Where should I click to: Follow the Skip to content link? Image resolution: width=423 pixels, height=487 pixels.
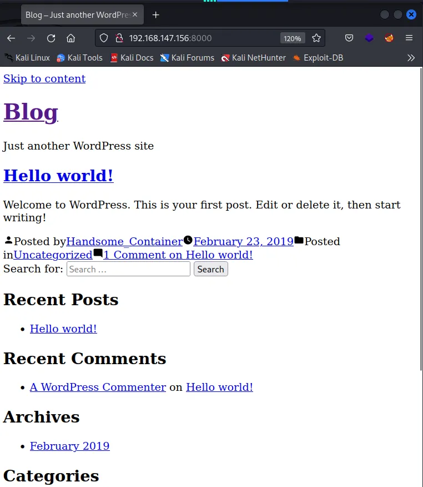coord(44,79)
